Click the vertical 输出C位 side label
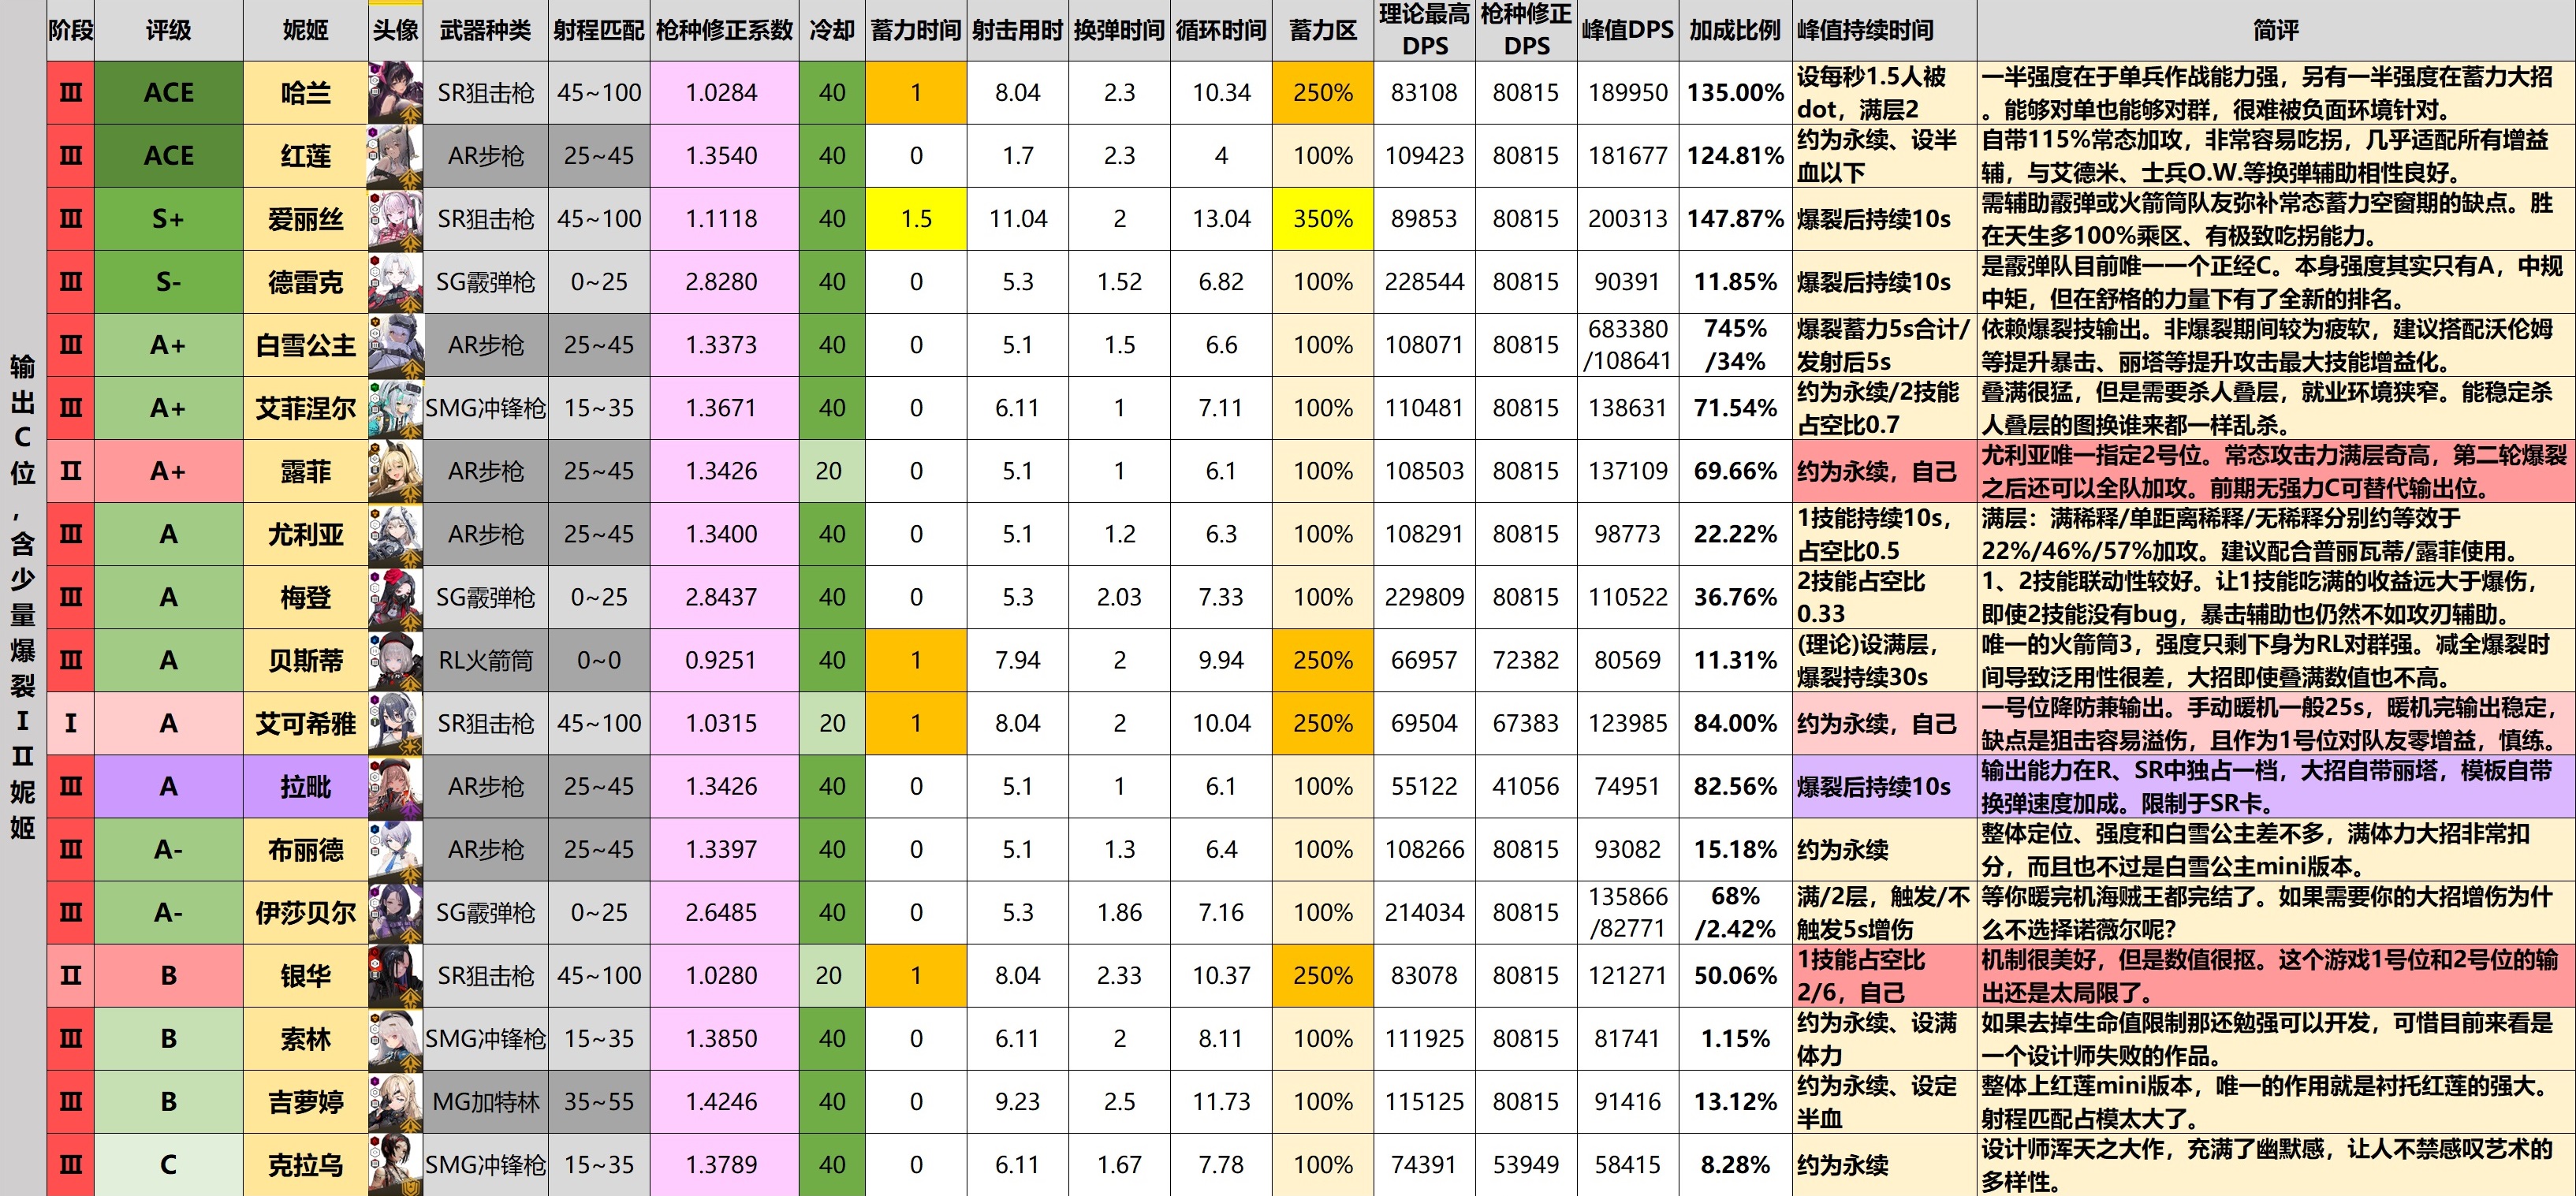 22,596
